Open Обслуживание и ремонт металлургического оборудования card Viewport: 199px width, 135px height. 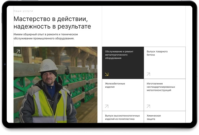123,63
